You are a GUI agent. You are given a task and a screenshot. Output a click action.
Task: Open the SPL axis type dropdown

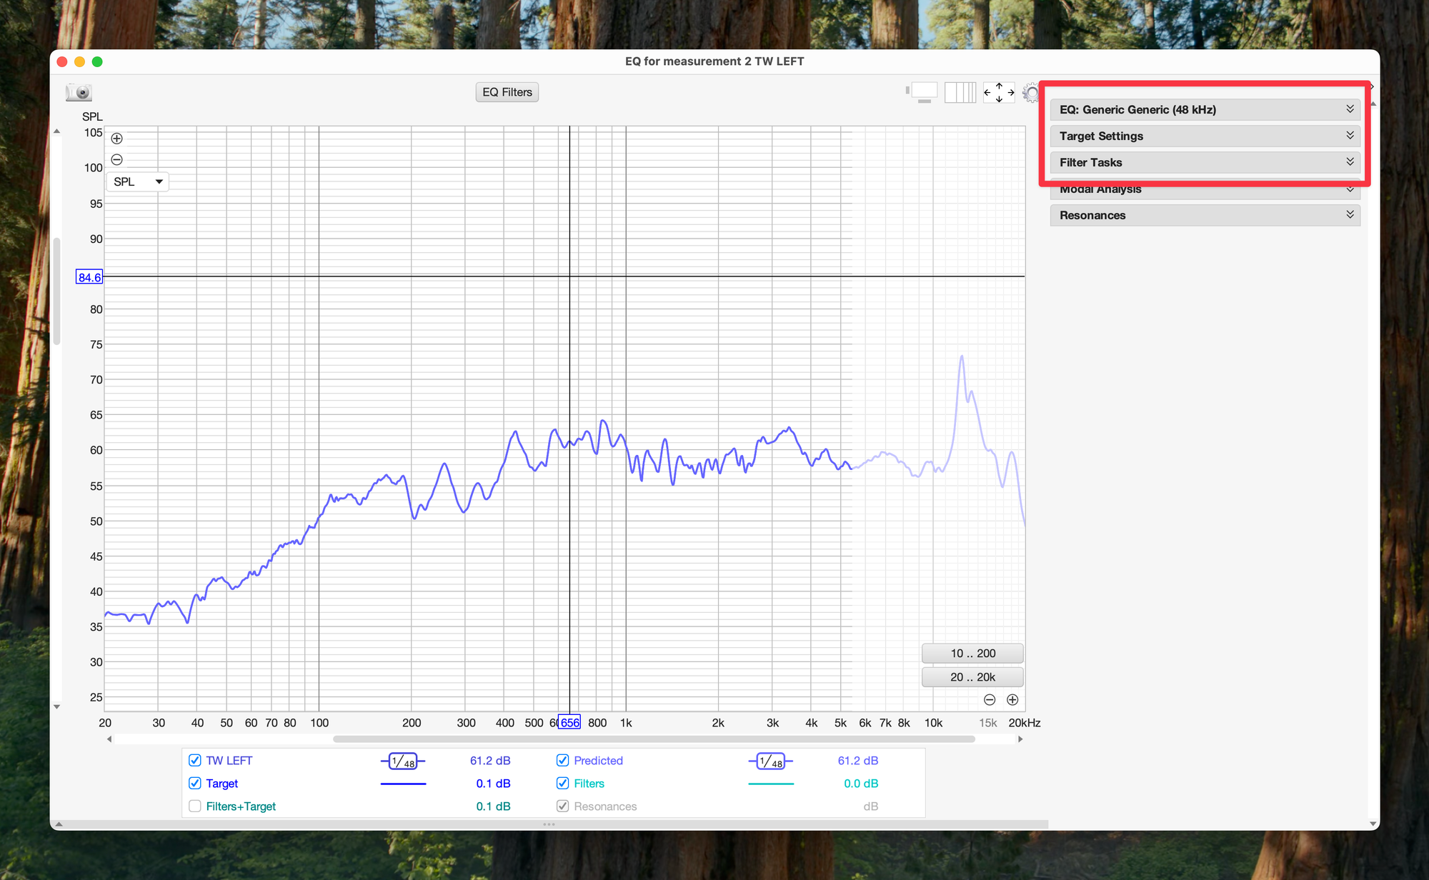tap(138, 181)
